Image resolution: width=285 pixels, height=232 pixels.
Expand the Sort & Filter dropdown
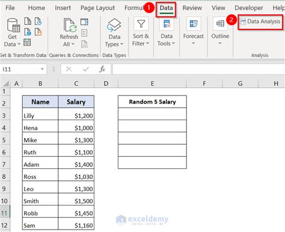[147, 43]
